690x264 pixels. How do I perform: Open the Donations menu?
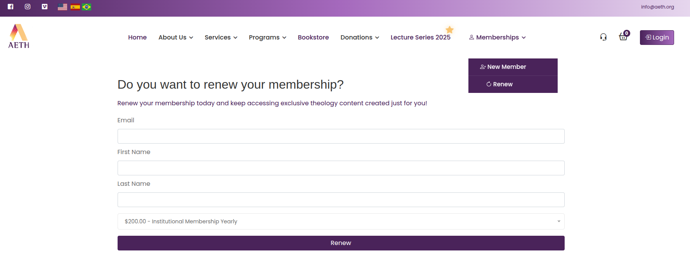pos(360,38)
